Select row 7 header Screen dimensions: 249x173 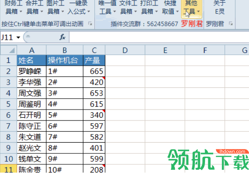[9, 126]
